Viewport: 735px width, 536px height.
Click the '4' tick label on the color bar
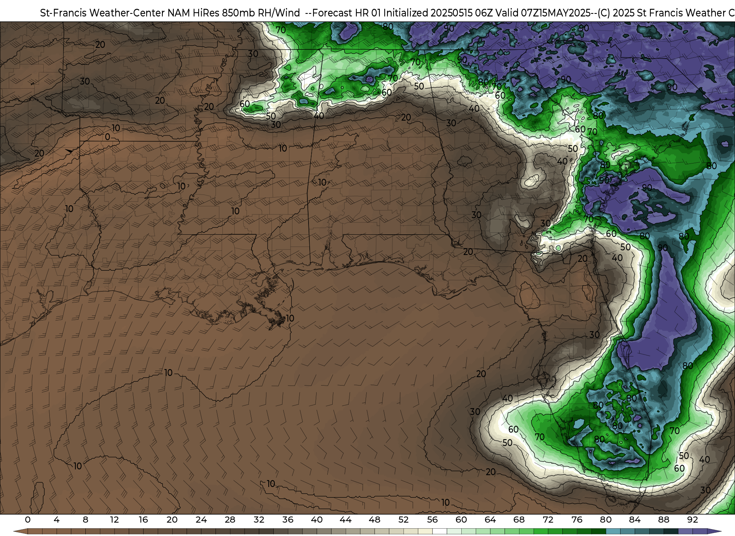[57, 520]
